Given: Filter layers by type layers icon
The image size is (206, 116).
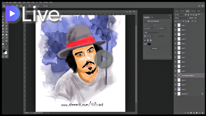Looking at the screenshot, I should point(191,15).
